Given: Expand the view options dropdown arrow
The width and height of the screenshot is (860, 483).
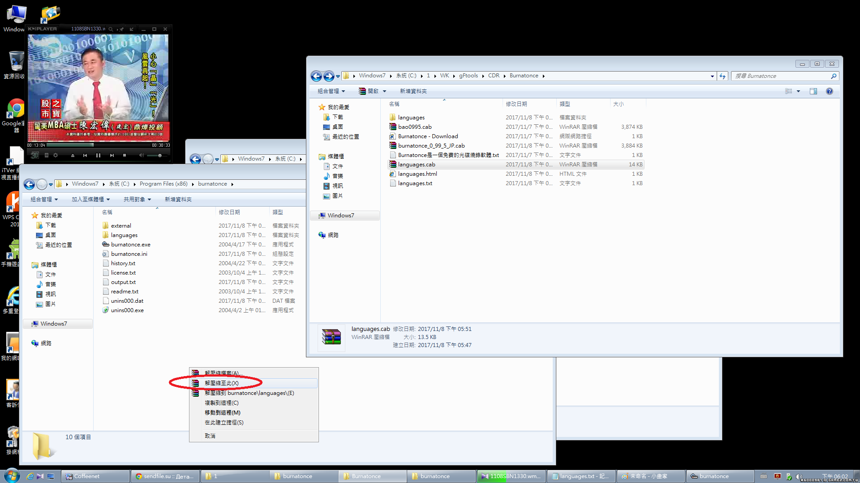Looking at the screenshot, I should [x=798, y=91].
